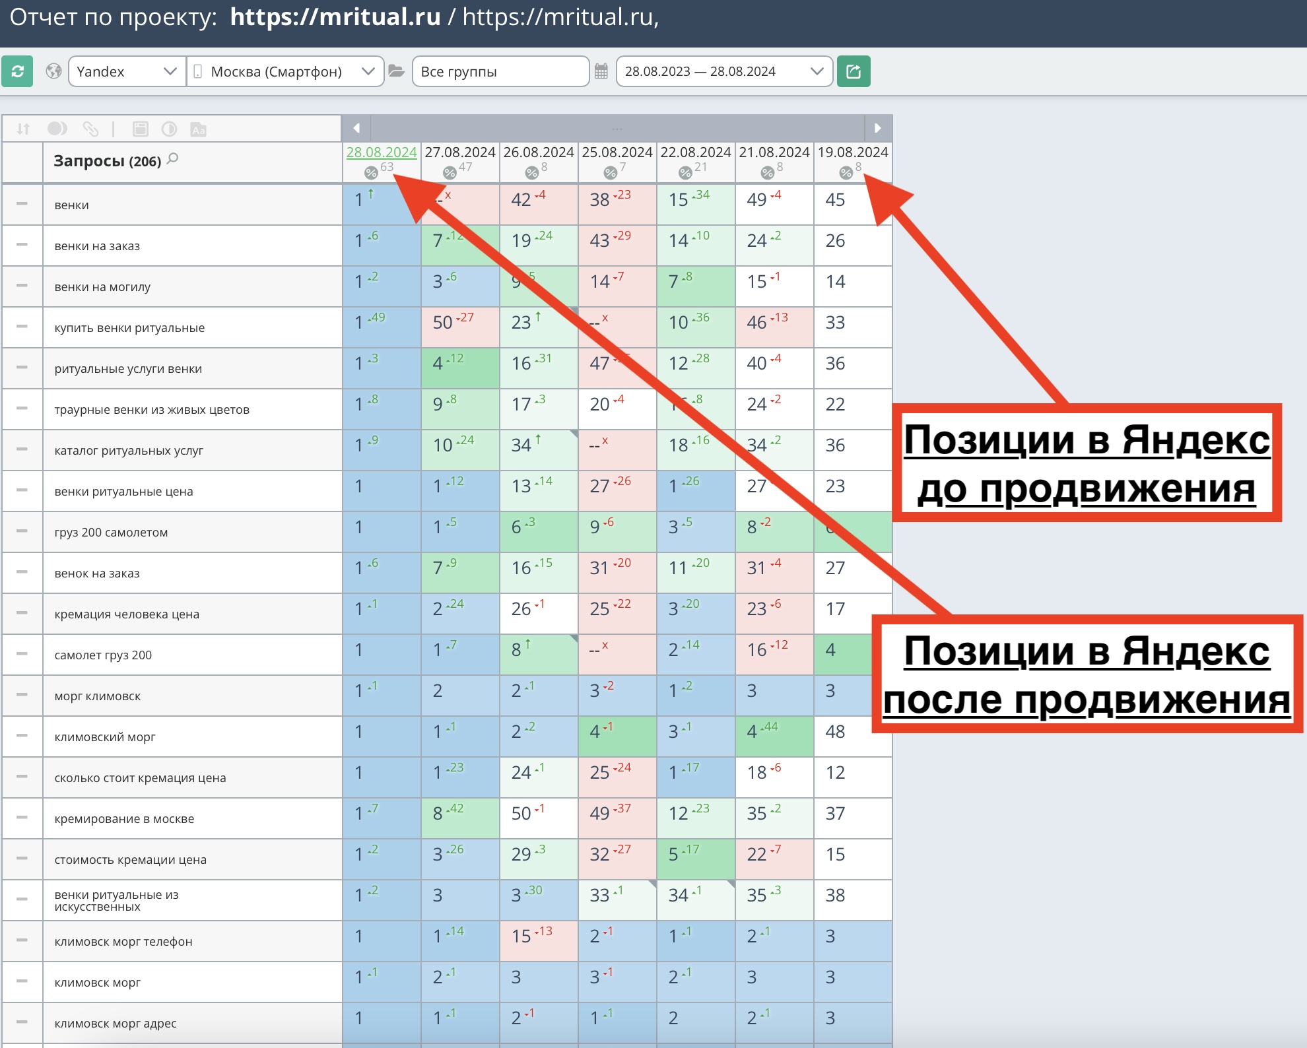The height and width of the screenshot is (1048, 1307).
Task: Click the percent icon under 26.08.2024
Action: click(532, 173)
